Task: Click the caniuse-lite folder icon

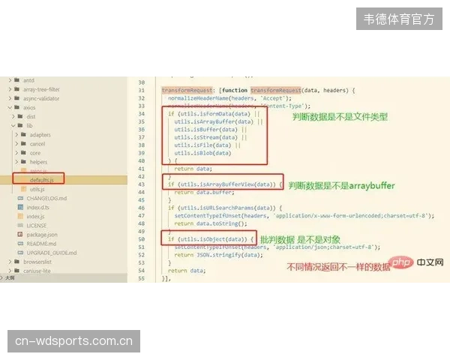Action: tap(17, 271)
